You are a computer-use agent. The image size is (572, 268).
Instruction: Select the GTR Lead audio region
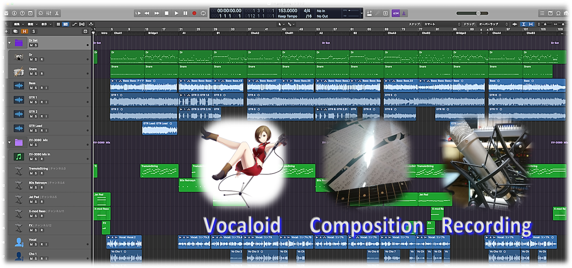160,128
